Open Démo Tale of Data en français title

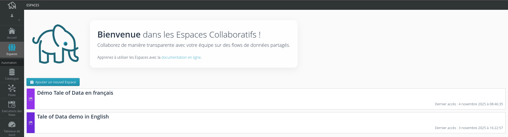point(75,93)
